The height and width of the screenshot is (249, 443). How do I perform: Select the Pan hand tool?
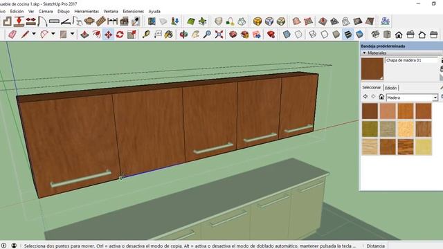coord(195,35)
